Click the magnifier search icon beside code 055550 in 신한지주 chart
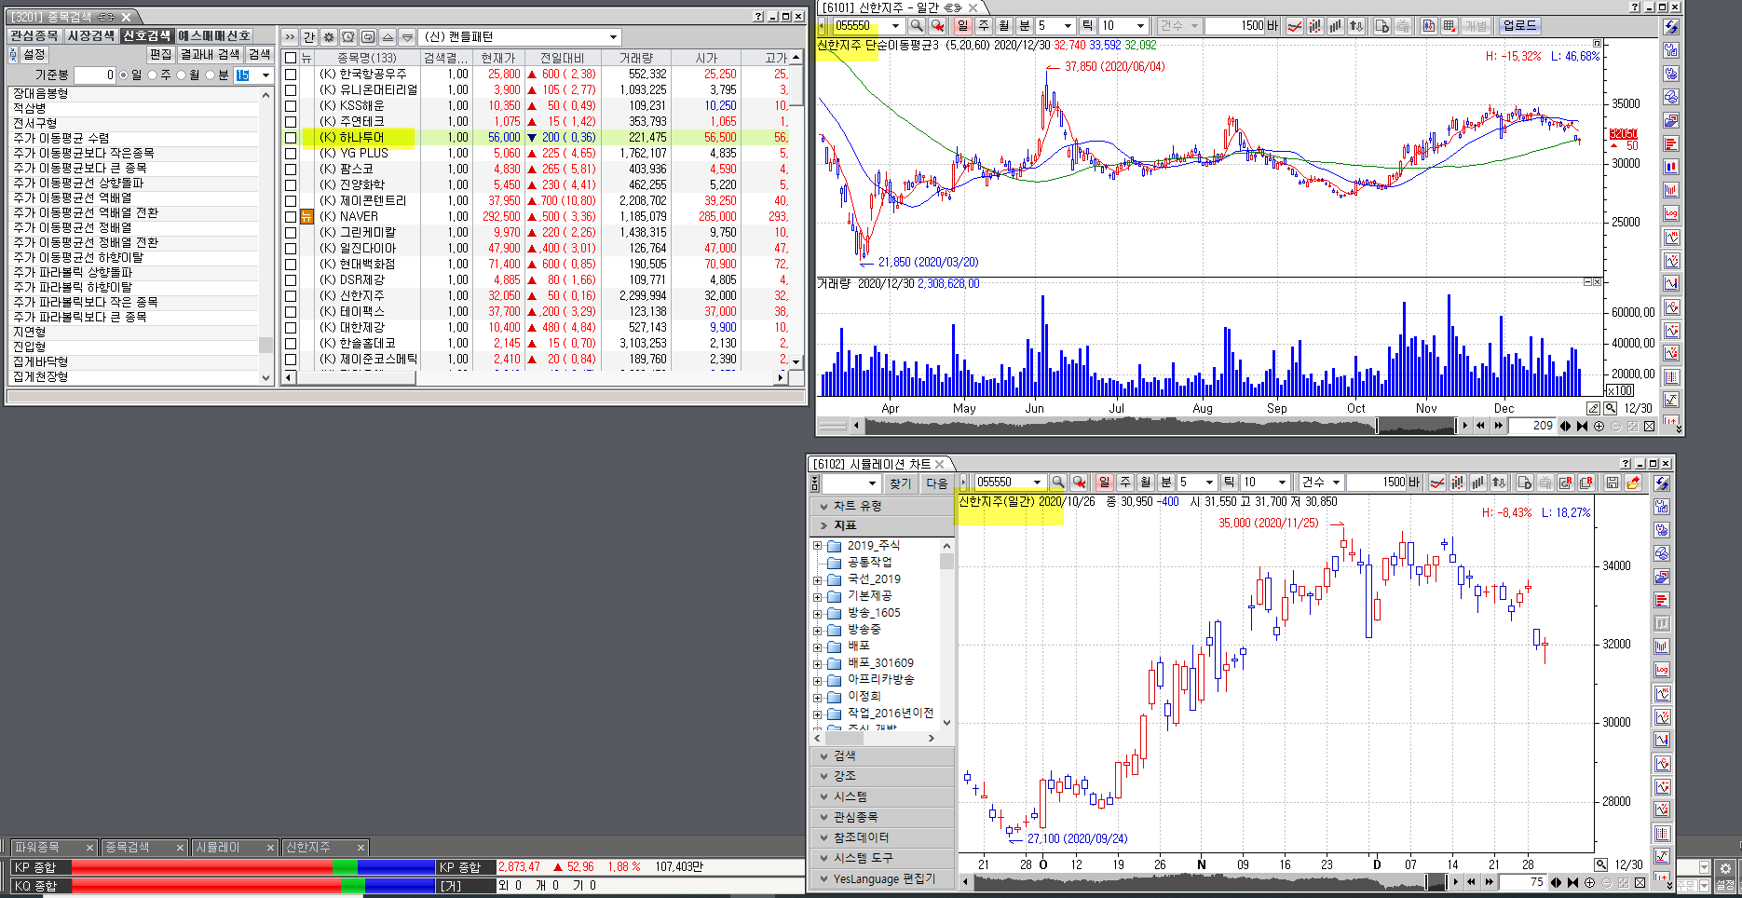The height and width of the screenshot is (898, 1742). click(917, 26)
